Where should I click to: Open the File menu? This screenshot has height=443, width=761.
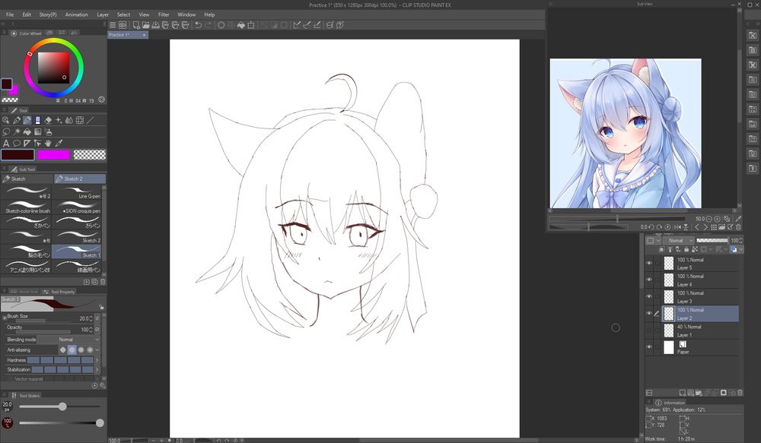click(x=10, y=14)
